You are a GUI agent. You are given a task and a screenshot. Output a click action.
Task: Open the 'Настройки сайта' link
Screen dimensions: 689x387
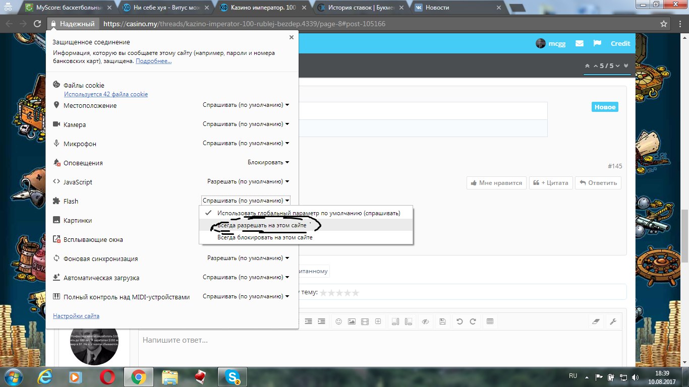[x=76, y=316]
